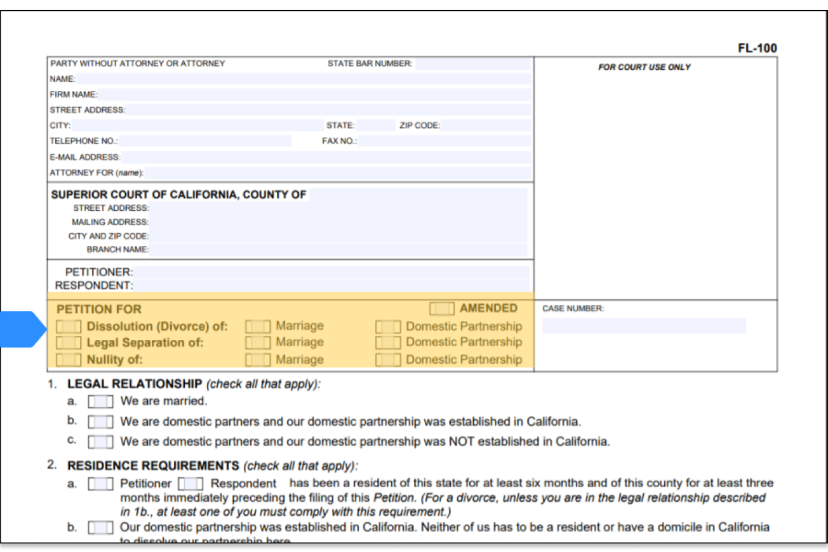Viewport: 828px width, 552px height.
Task: Check box 1c for partnership NOT established in California
Action: pyautogui.click(x=100, y=441)
